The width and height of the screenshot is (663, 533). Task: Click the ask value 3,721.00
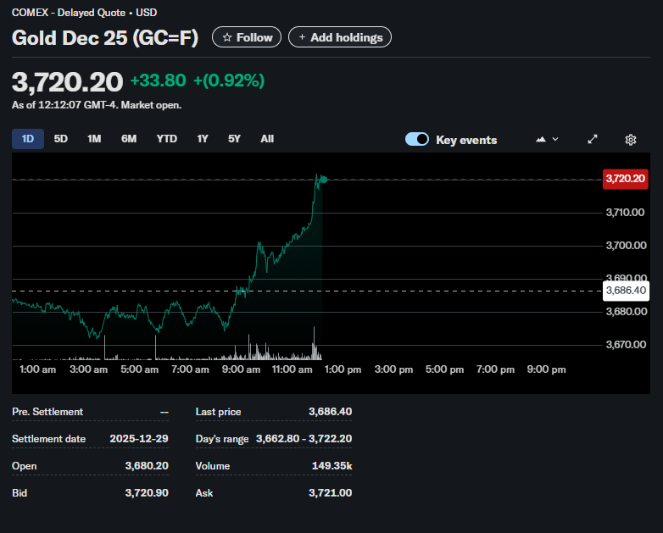331,493
